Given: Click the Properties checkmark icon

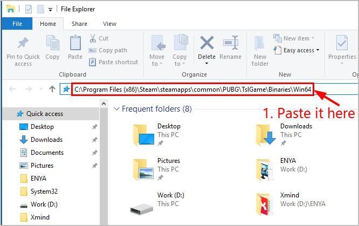Looking at the screenshot, I should (x=342, y=43).
